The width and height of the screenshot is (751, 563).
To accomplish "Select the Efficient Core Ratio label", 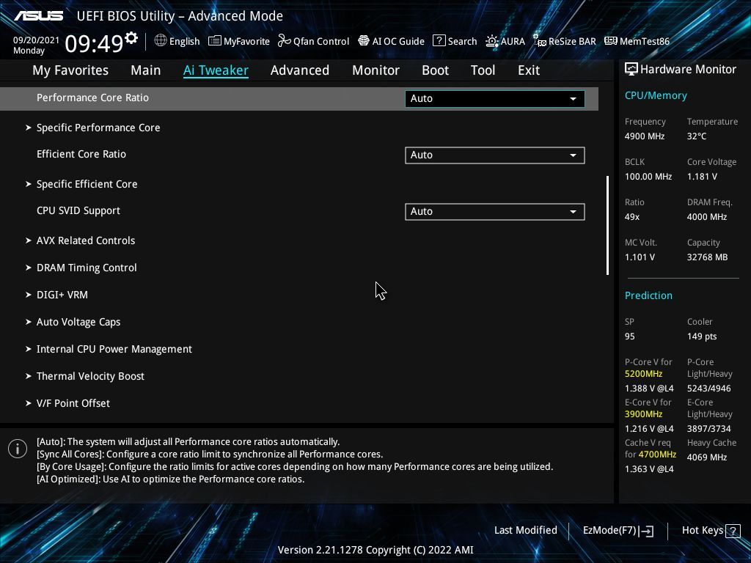I will click(x=81, y=154).
